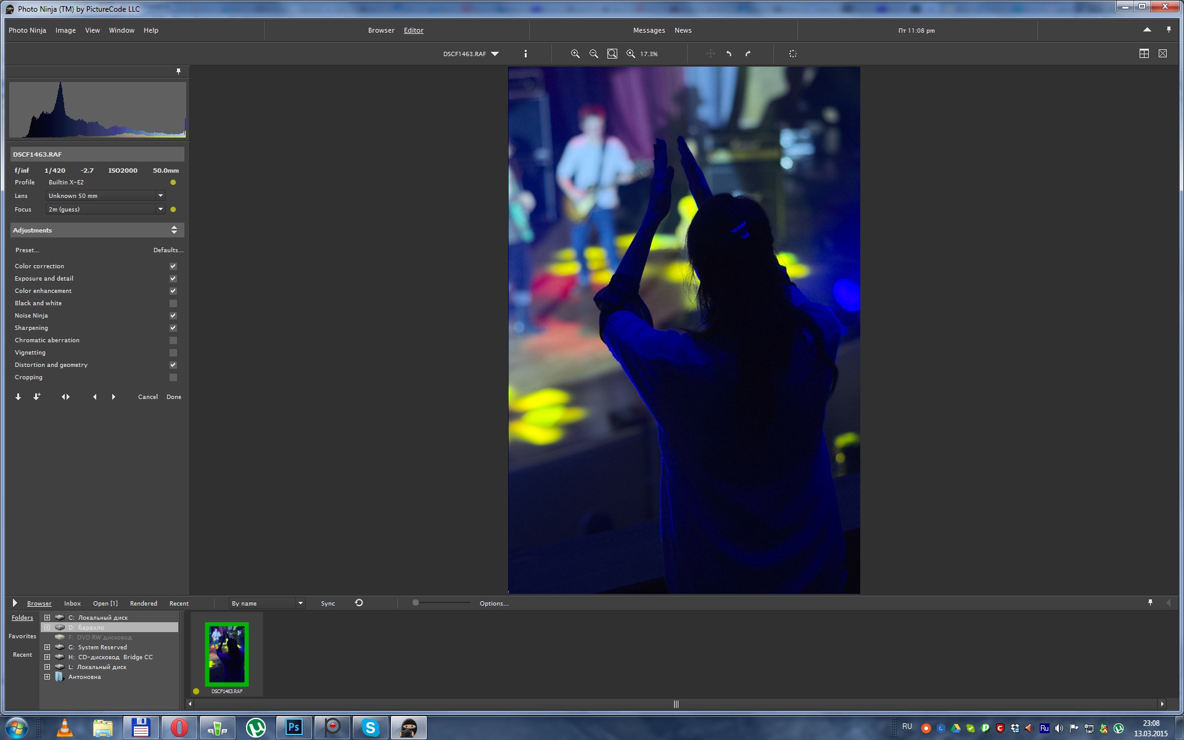Screen dimensions: 1184x740
Task: Rotate image clockwise
Action: [747, 54]
